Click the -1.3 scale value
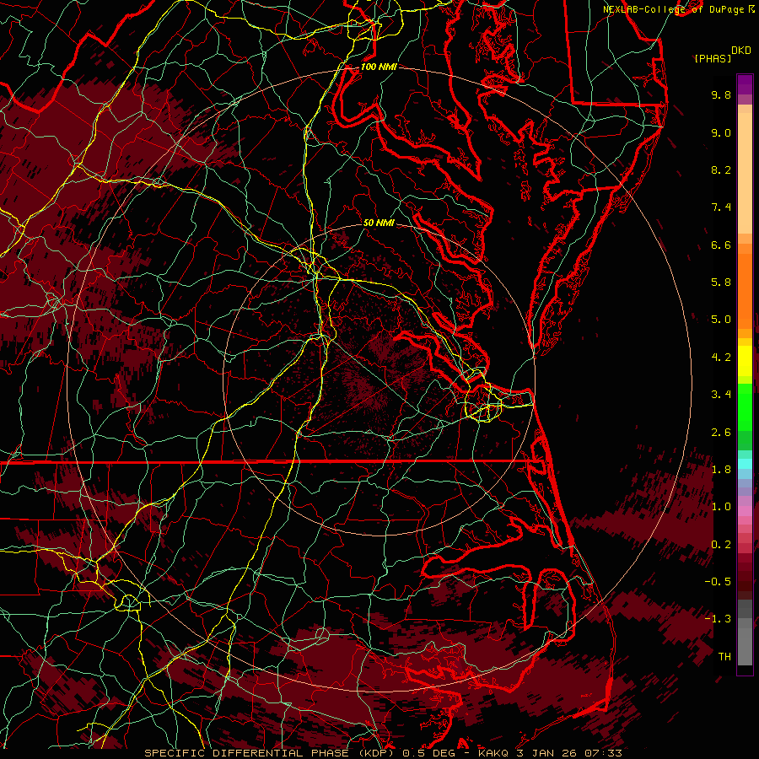 click(718, 619)
